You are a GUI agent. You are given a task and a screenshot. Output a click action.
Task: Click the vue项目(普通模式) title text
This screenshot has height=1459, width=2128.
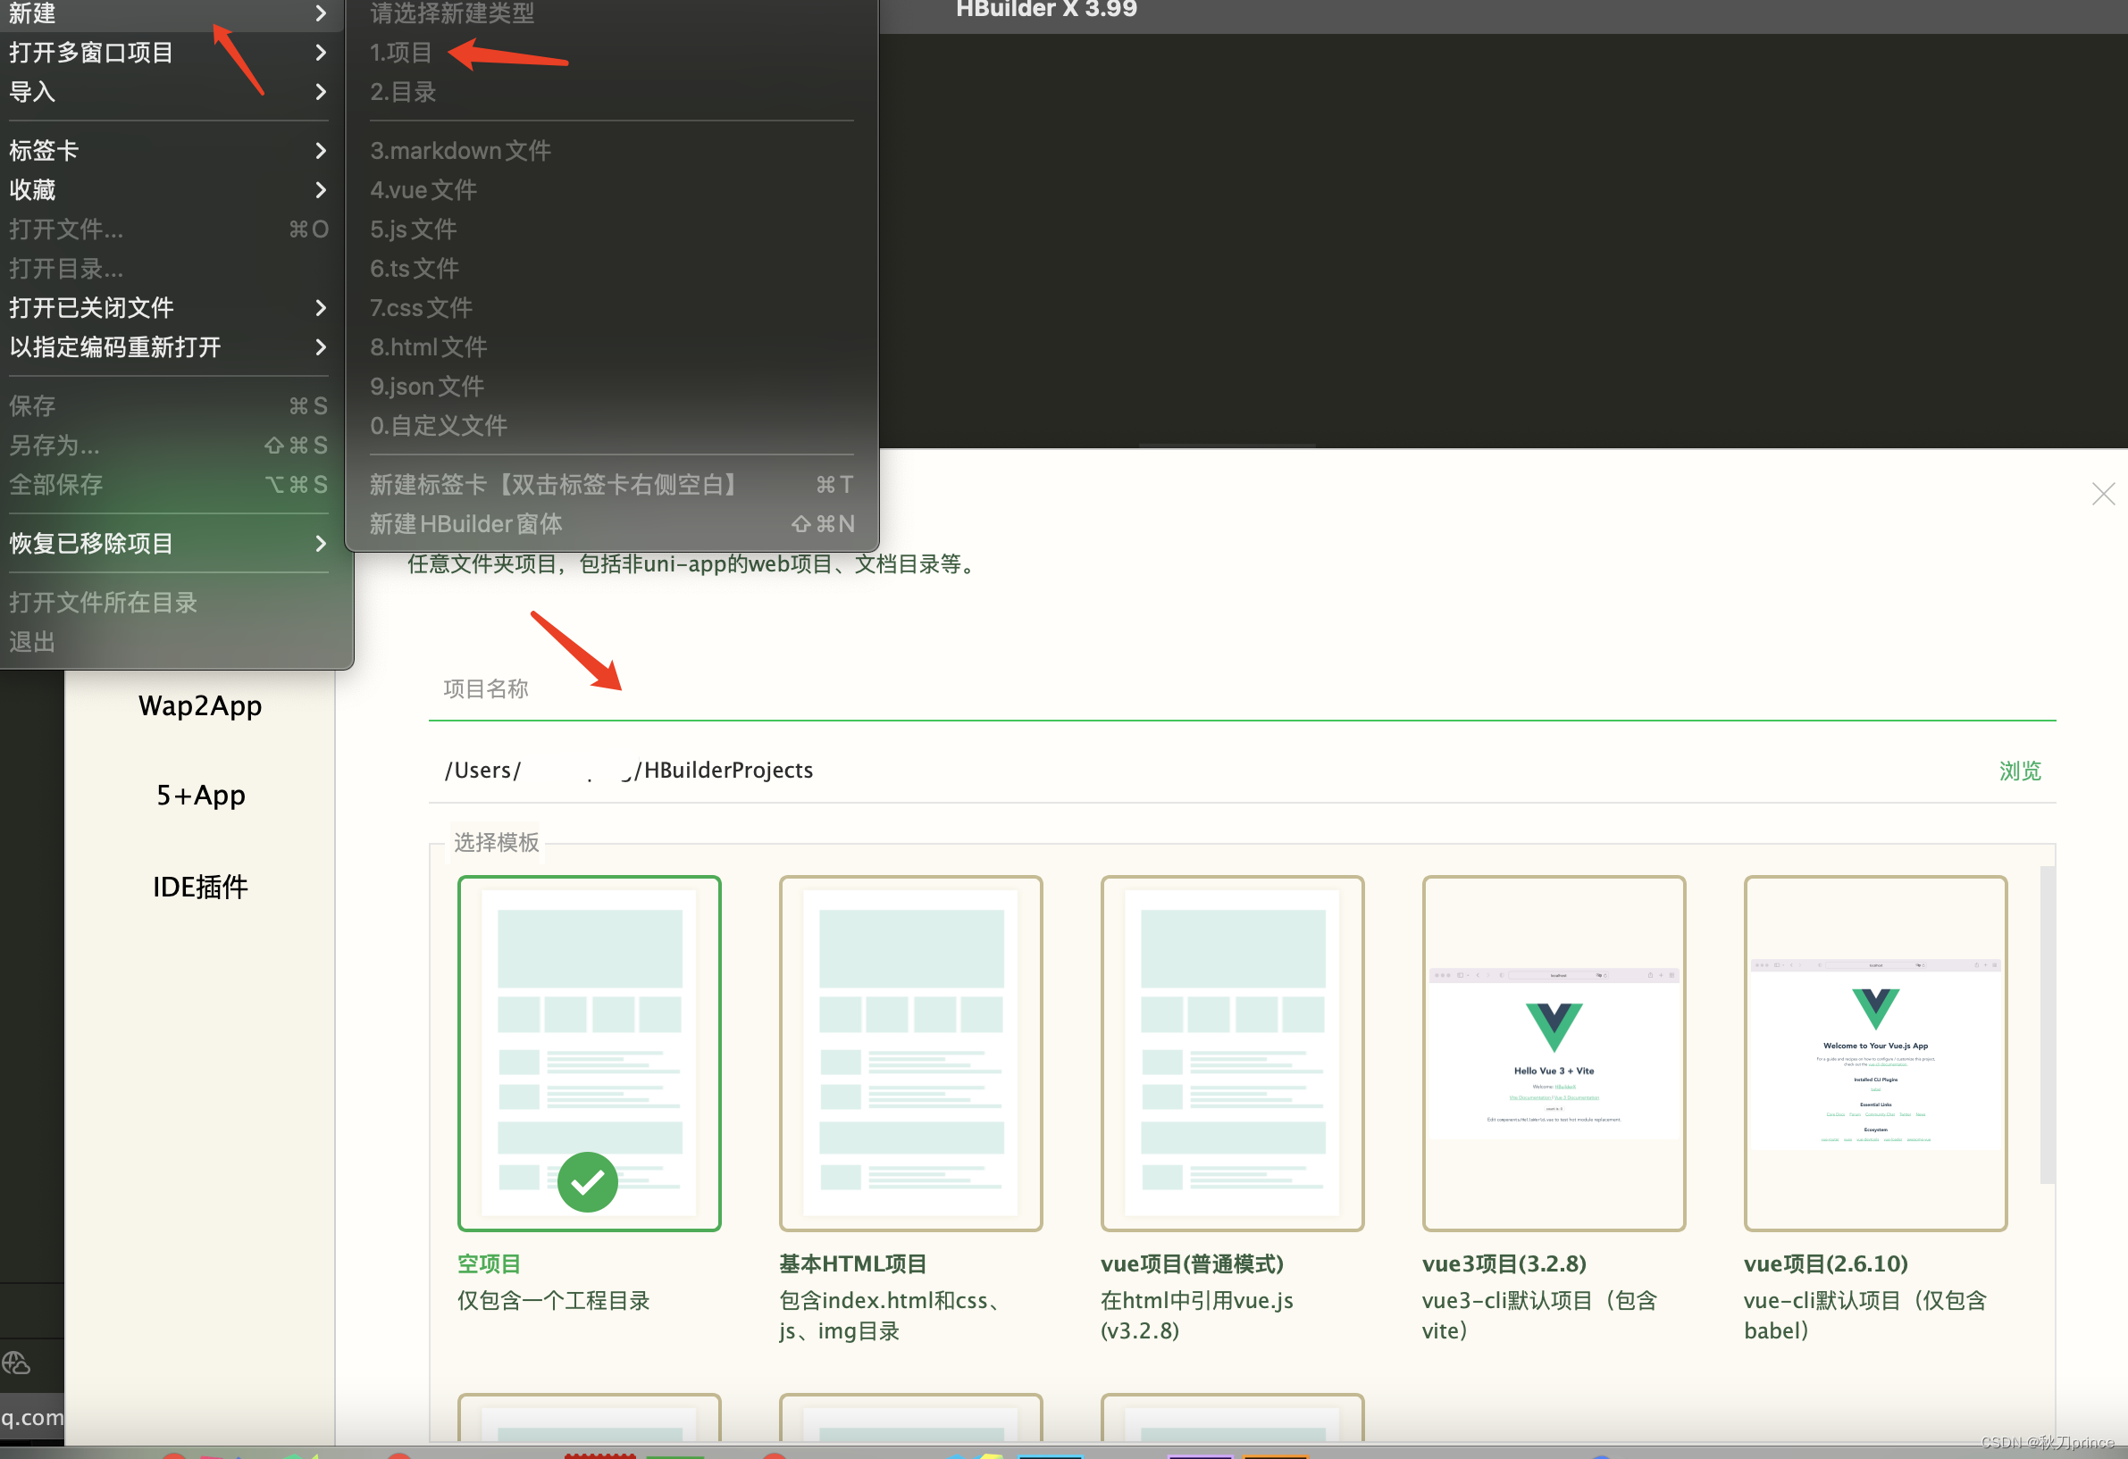point(1192,1264)
